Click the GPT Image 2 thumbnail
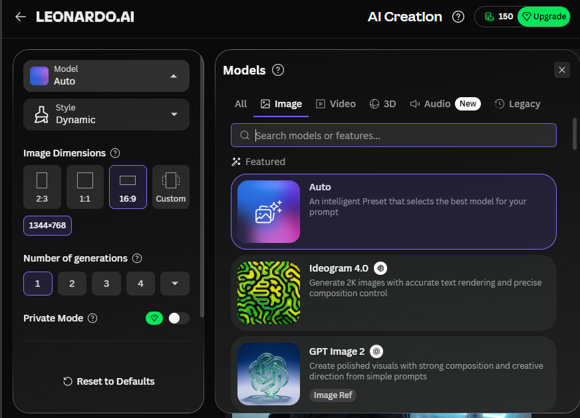 (269, 374)
